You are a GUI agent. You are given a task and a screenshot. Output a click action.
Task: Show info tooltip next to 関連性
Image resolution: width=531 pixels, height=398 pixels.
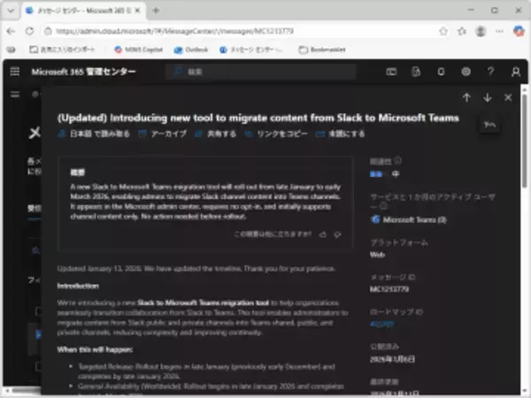point(398,160)
